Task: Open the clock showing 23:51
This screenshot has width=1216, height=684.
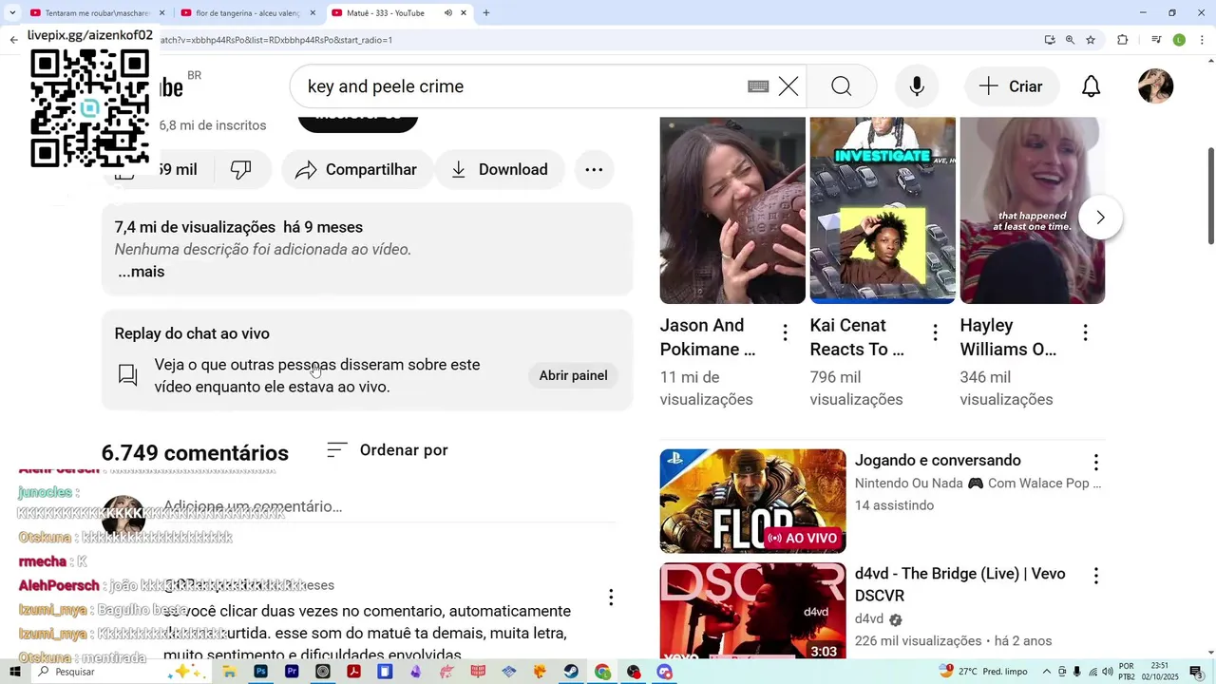Action: tap(1160, 672)
